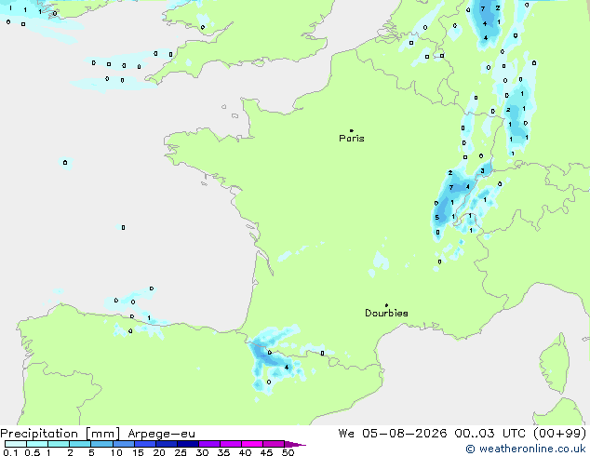Click the 'Arpege-eu' model name
This screenshot has height=456, width=590.
(161, 434)
